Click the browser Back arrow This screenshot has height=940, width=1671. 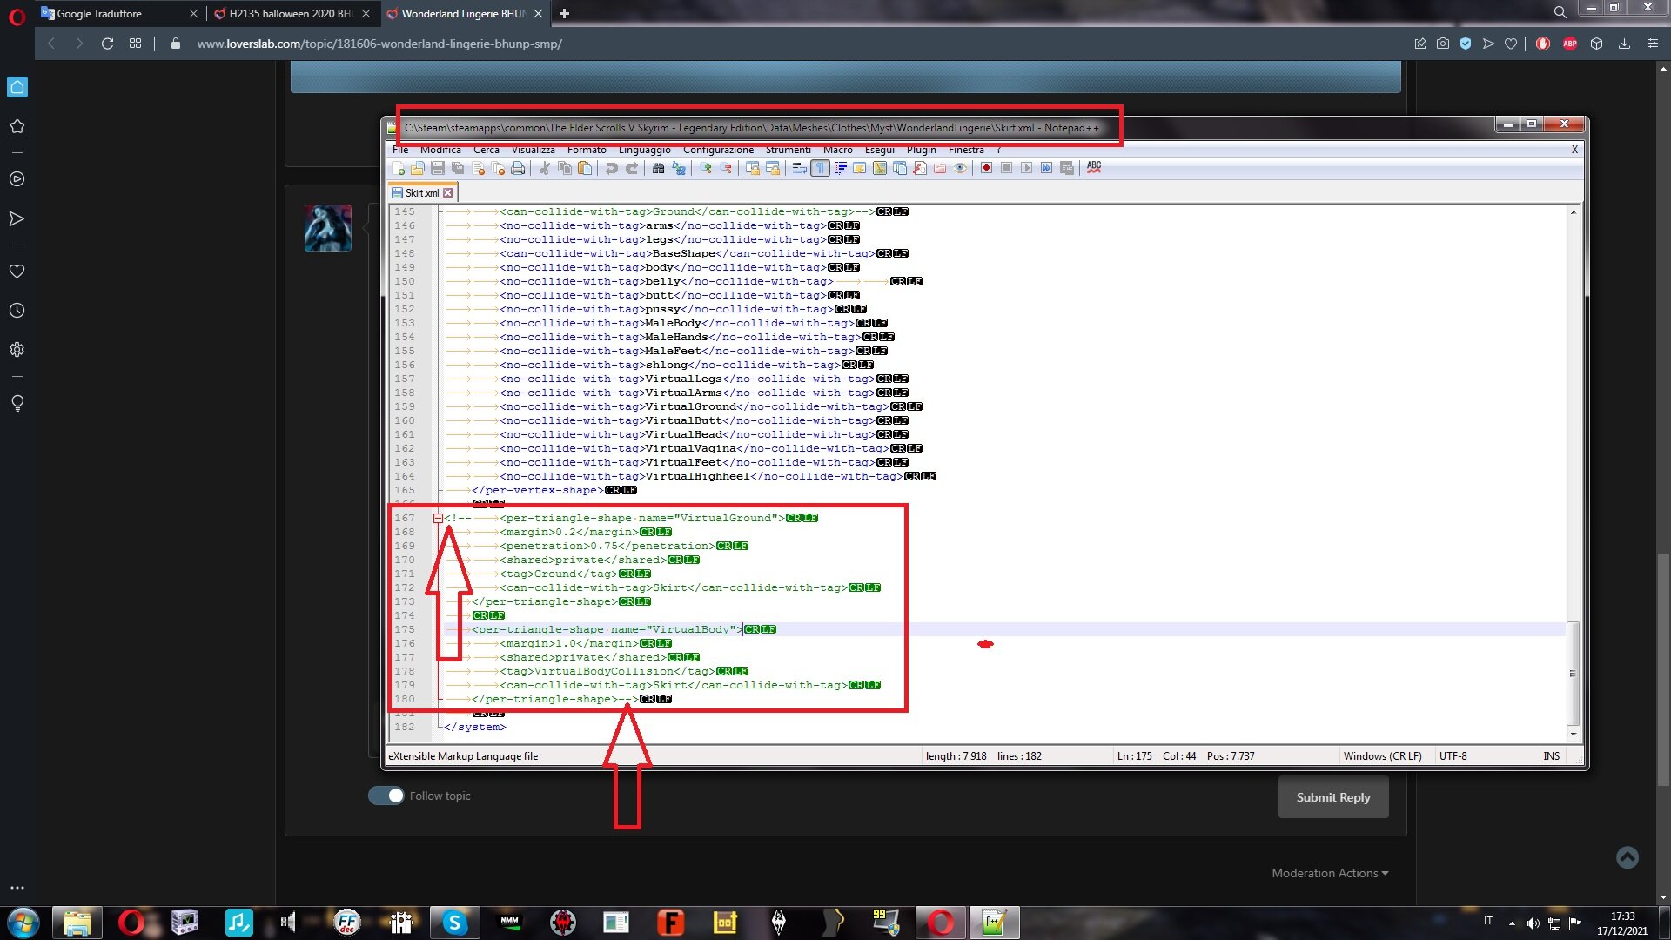point(51,44)
